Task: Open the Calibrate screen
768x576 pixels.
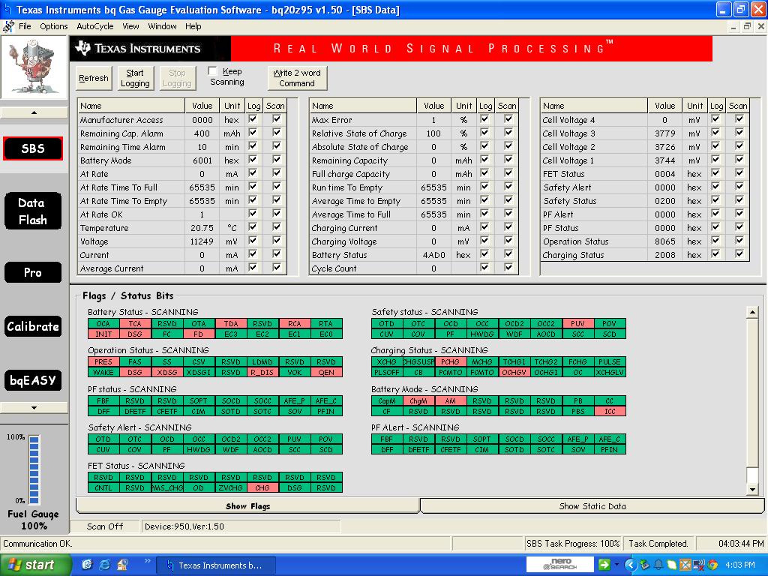Action: tap(33, 326)
